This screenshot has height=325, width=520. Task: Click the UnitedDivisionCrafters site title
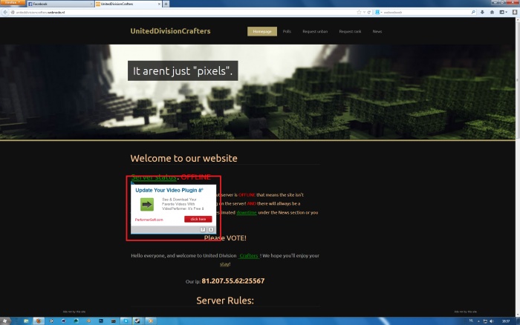coord(170,31)
